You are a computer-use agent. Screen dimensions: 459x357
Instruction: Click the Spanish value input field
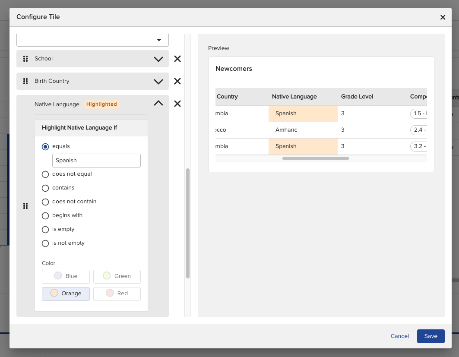96,161
